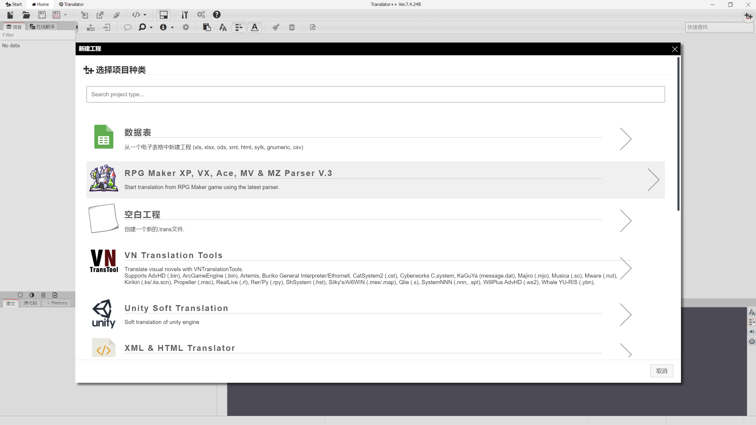Click the Unity logo thumbnail
756x425 pixels.
[x=103, y=313]
